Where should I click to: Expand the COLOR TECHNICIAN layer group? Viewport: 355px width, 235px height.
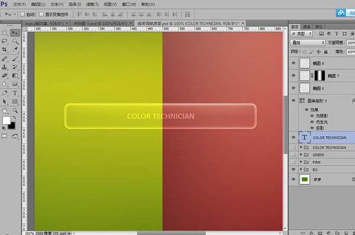(x=301, y=147)
